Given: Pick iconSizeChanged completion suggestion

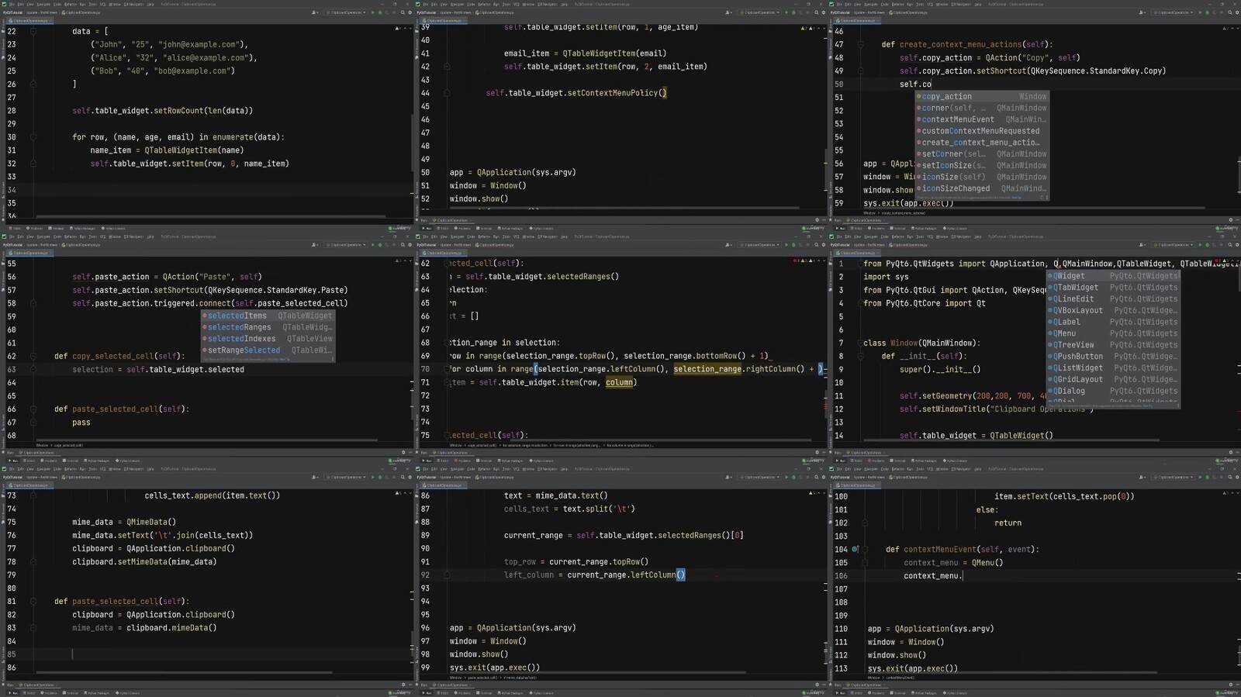Looking at the screenshot, I should click(x=982, y=188).
